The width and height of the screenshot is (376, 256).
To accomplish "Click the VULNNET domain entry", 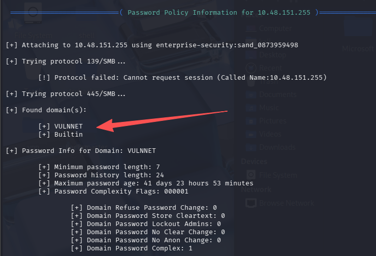I will pos(68,126).
